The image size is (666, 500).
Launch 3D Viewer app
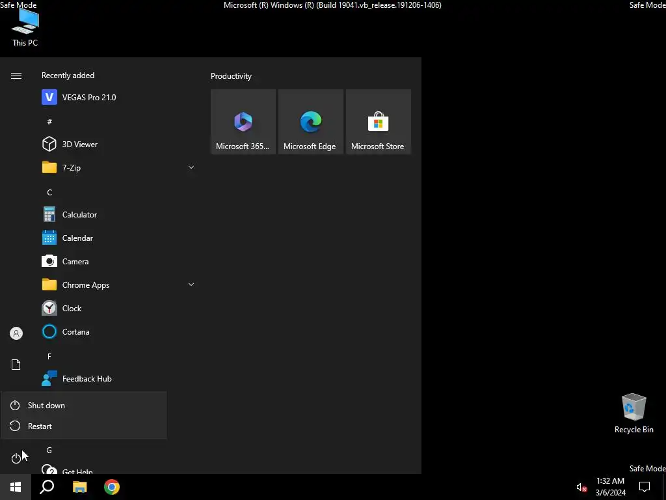118,144
